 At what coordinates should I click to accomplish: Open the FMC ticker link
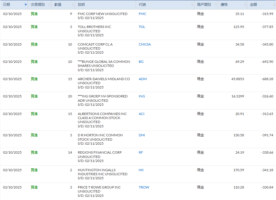coord(142,14)
